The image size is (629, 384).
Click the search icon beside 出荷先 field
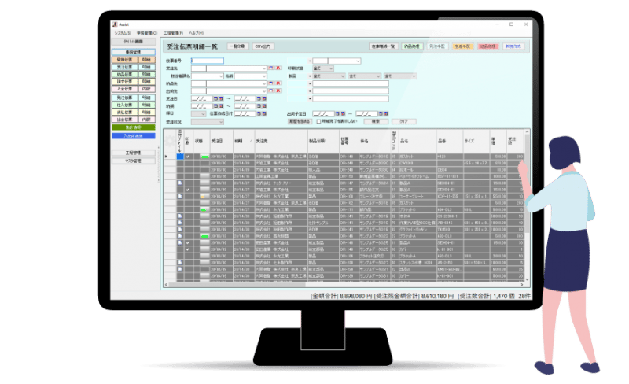(x=270, y=90)
